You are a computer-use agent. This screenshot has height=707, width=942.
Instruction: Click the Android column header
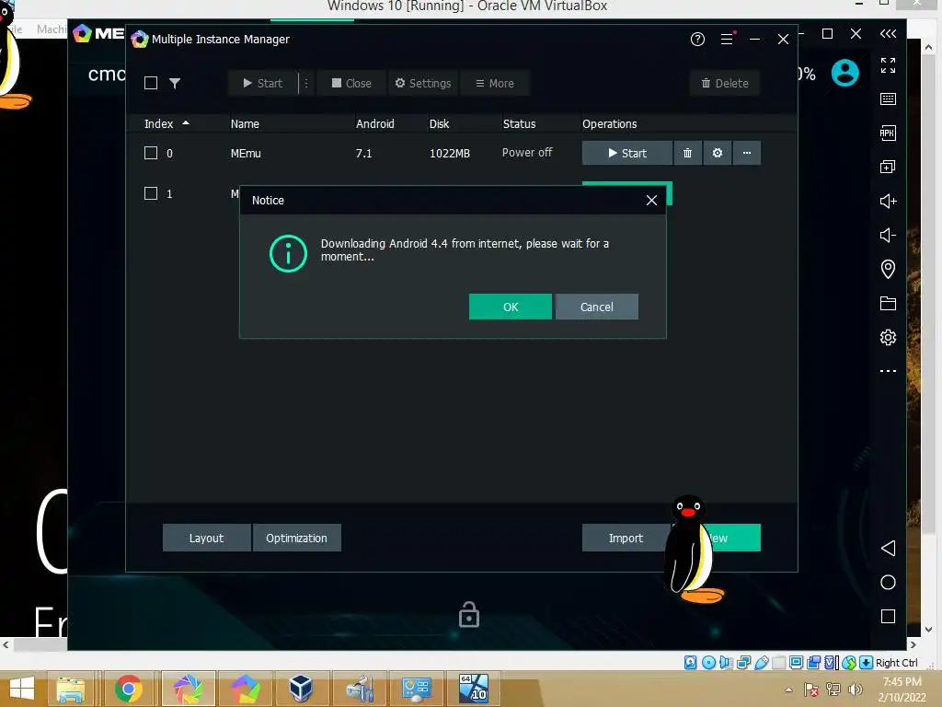tap(375, 124)
